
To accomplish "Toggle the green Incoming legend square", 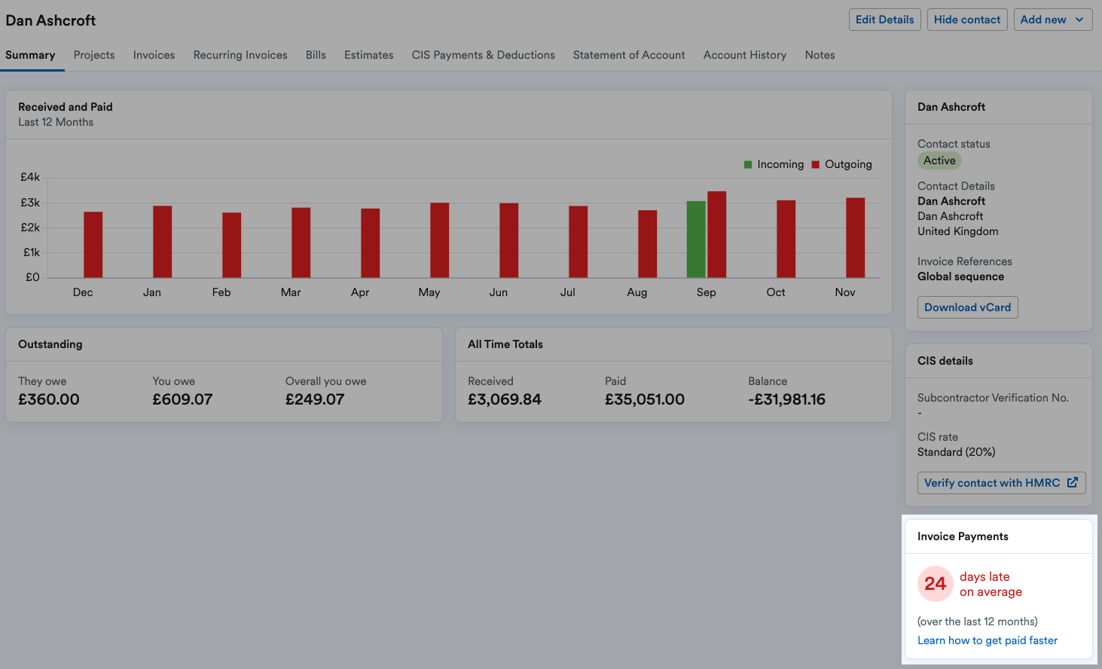I will [748, 164].
